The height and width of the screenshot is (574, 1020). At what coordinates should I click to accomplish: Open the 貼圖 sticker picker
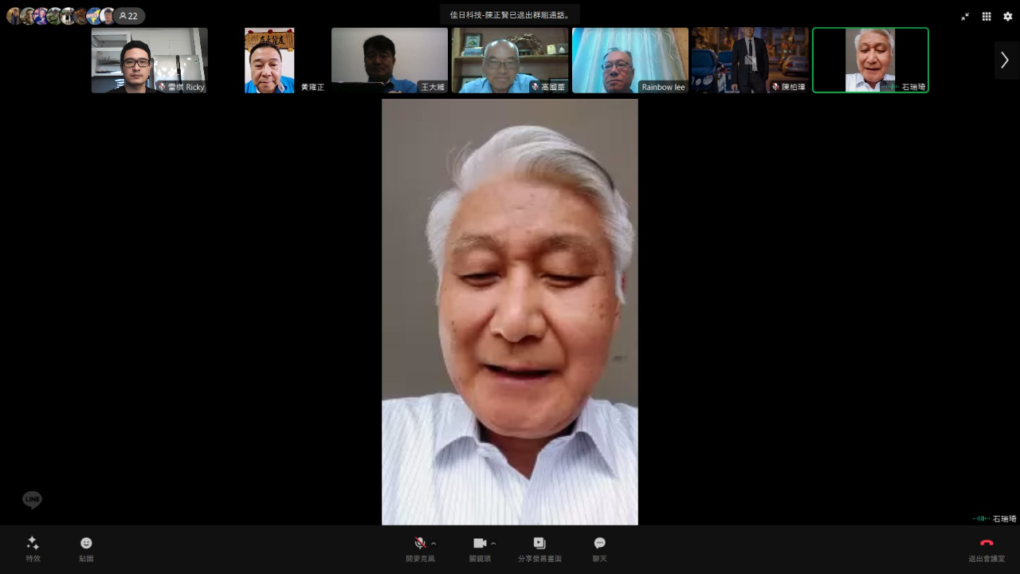tap(86, 548)
